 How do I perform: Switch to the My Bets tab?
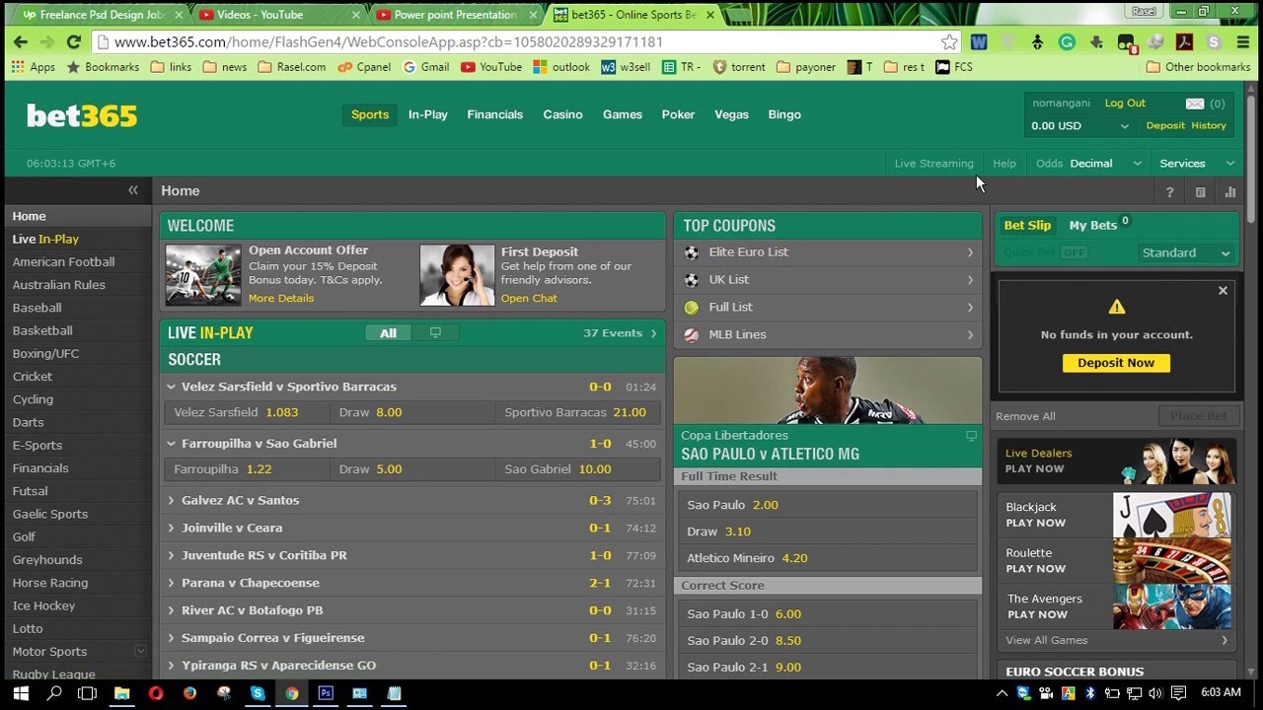tap(1092, 226)
